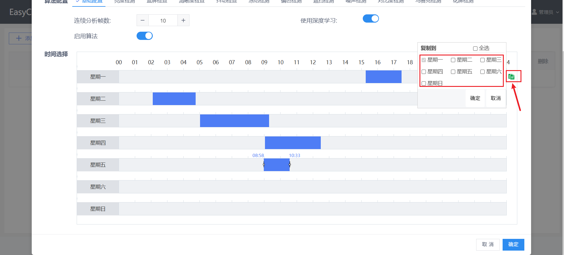Open the 管理员 user dropdown
Image resolution: width=564 pixels, height=255 pixels.
coord(546,12)
